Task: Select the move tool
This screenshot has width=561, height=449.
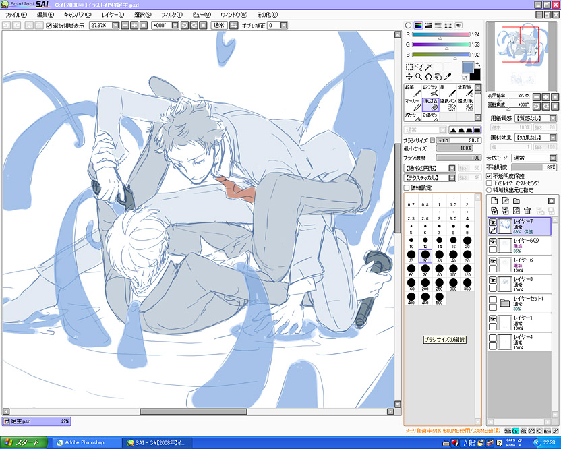Action: [409, 77]
